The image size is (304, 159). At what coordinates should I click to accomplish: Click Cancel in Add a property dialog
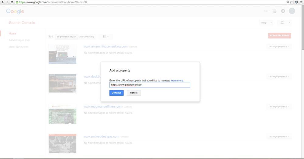[134, 93]
